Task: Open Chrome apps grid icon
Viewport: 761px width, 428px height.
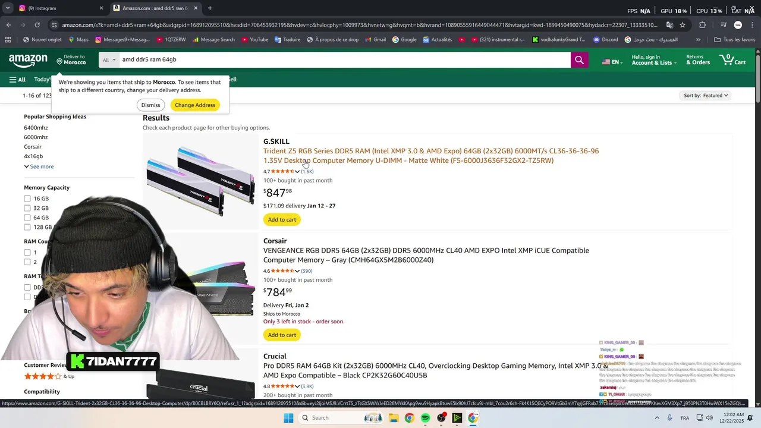Action: tap(8, 40)
